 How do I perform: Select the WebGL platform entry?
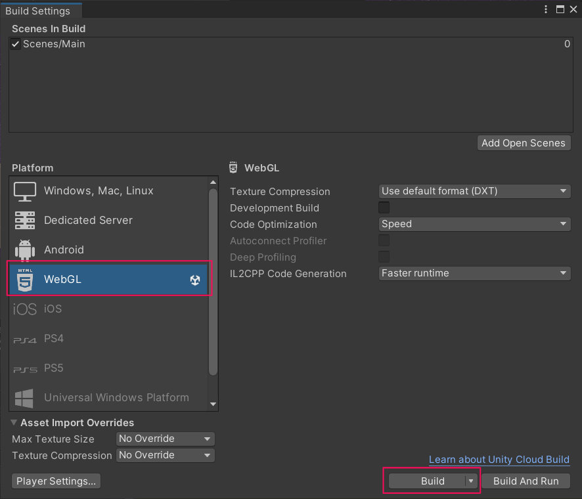[x=108, y=280]
